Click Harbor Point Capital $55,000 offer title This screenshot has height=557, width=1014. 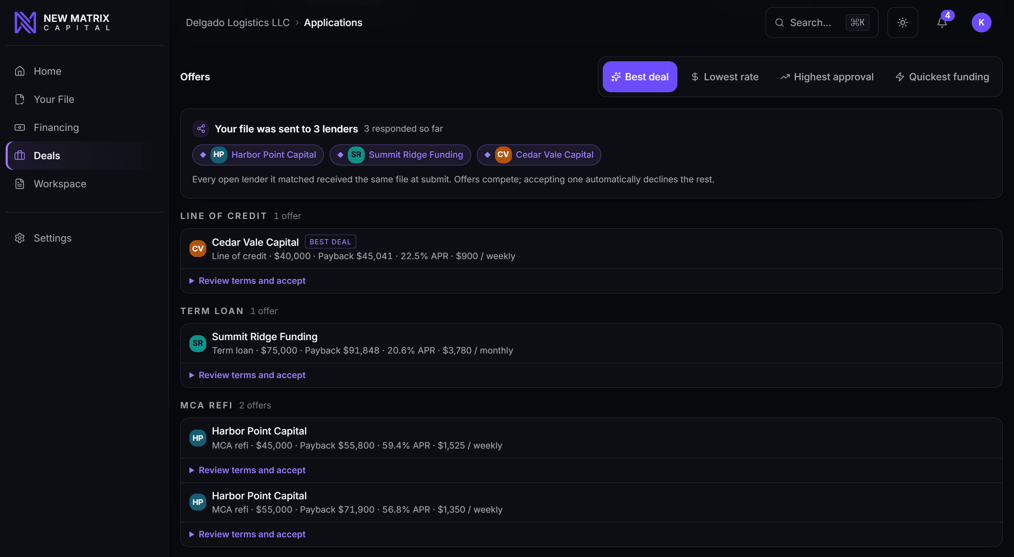[x=259, y=496]
